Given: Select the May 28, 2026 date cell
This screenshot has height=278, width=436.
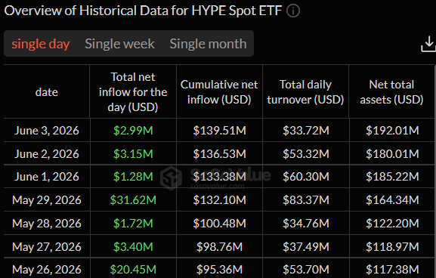Looking at the screenshot, I should [47, 224].
